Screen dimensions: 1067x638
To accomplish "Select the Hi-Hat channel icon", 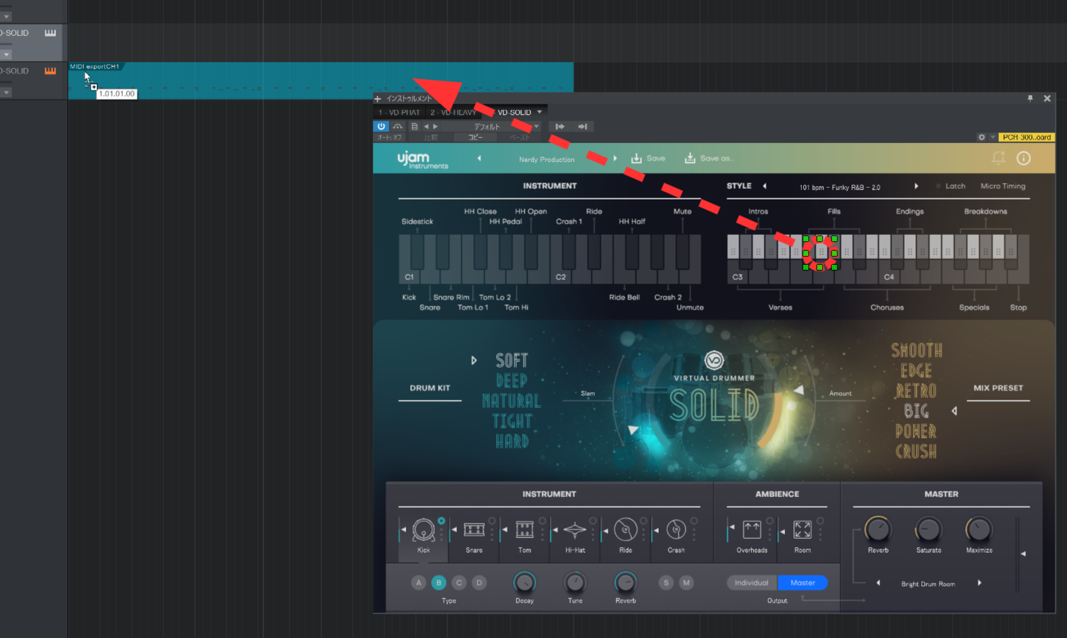I will [x=575, y=530].
